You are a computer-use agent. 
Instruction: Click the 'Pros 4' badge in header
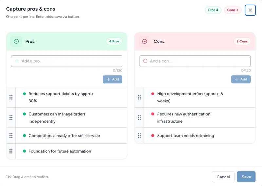213,10
